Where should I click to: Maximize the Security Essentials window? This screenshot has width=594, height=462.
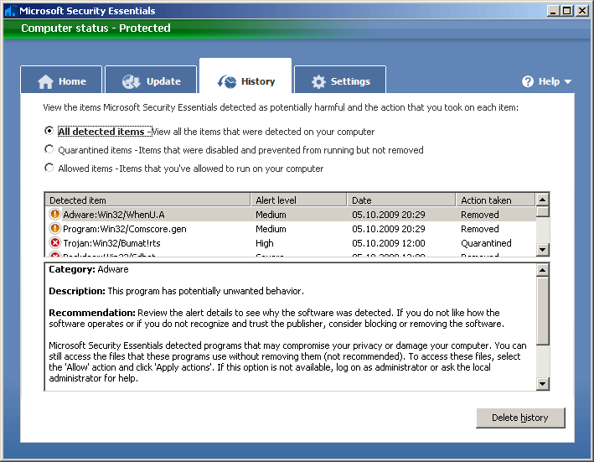point(567,11)
